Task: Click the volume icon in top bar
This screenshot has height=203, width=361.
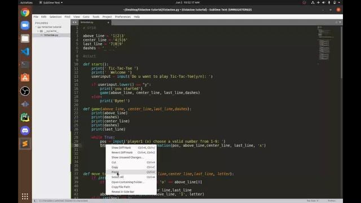Action: [323, 2]
